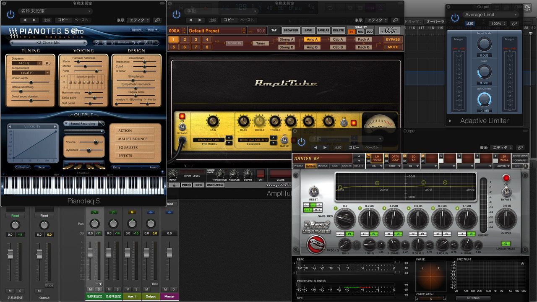Adjust Pianoteq Volume slider
537x302 pixels.
point(96,142)
